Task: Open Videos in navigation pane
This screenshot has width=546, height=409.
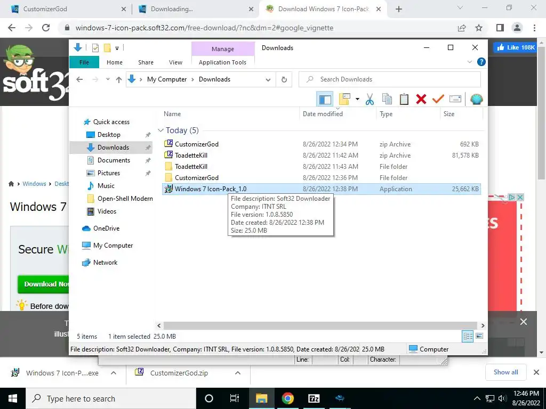Action: click(x=107, y=211)
